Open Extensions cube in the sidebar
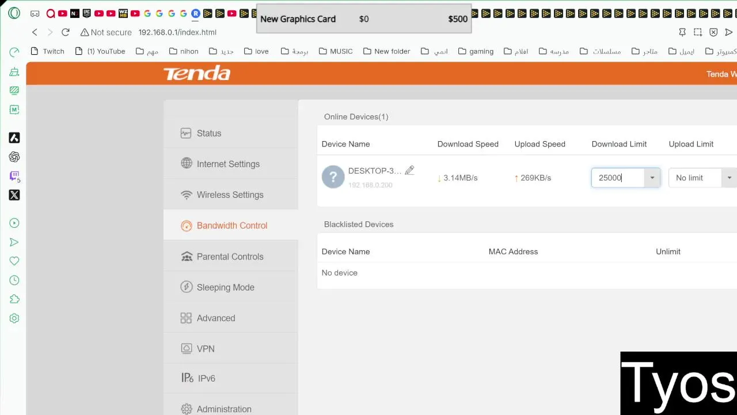The width and height of the screenshot is (737, 415). (x=14, y=299)
